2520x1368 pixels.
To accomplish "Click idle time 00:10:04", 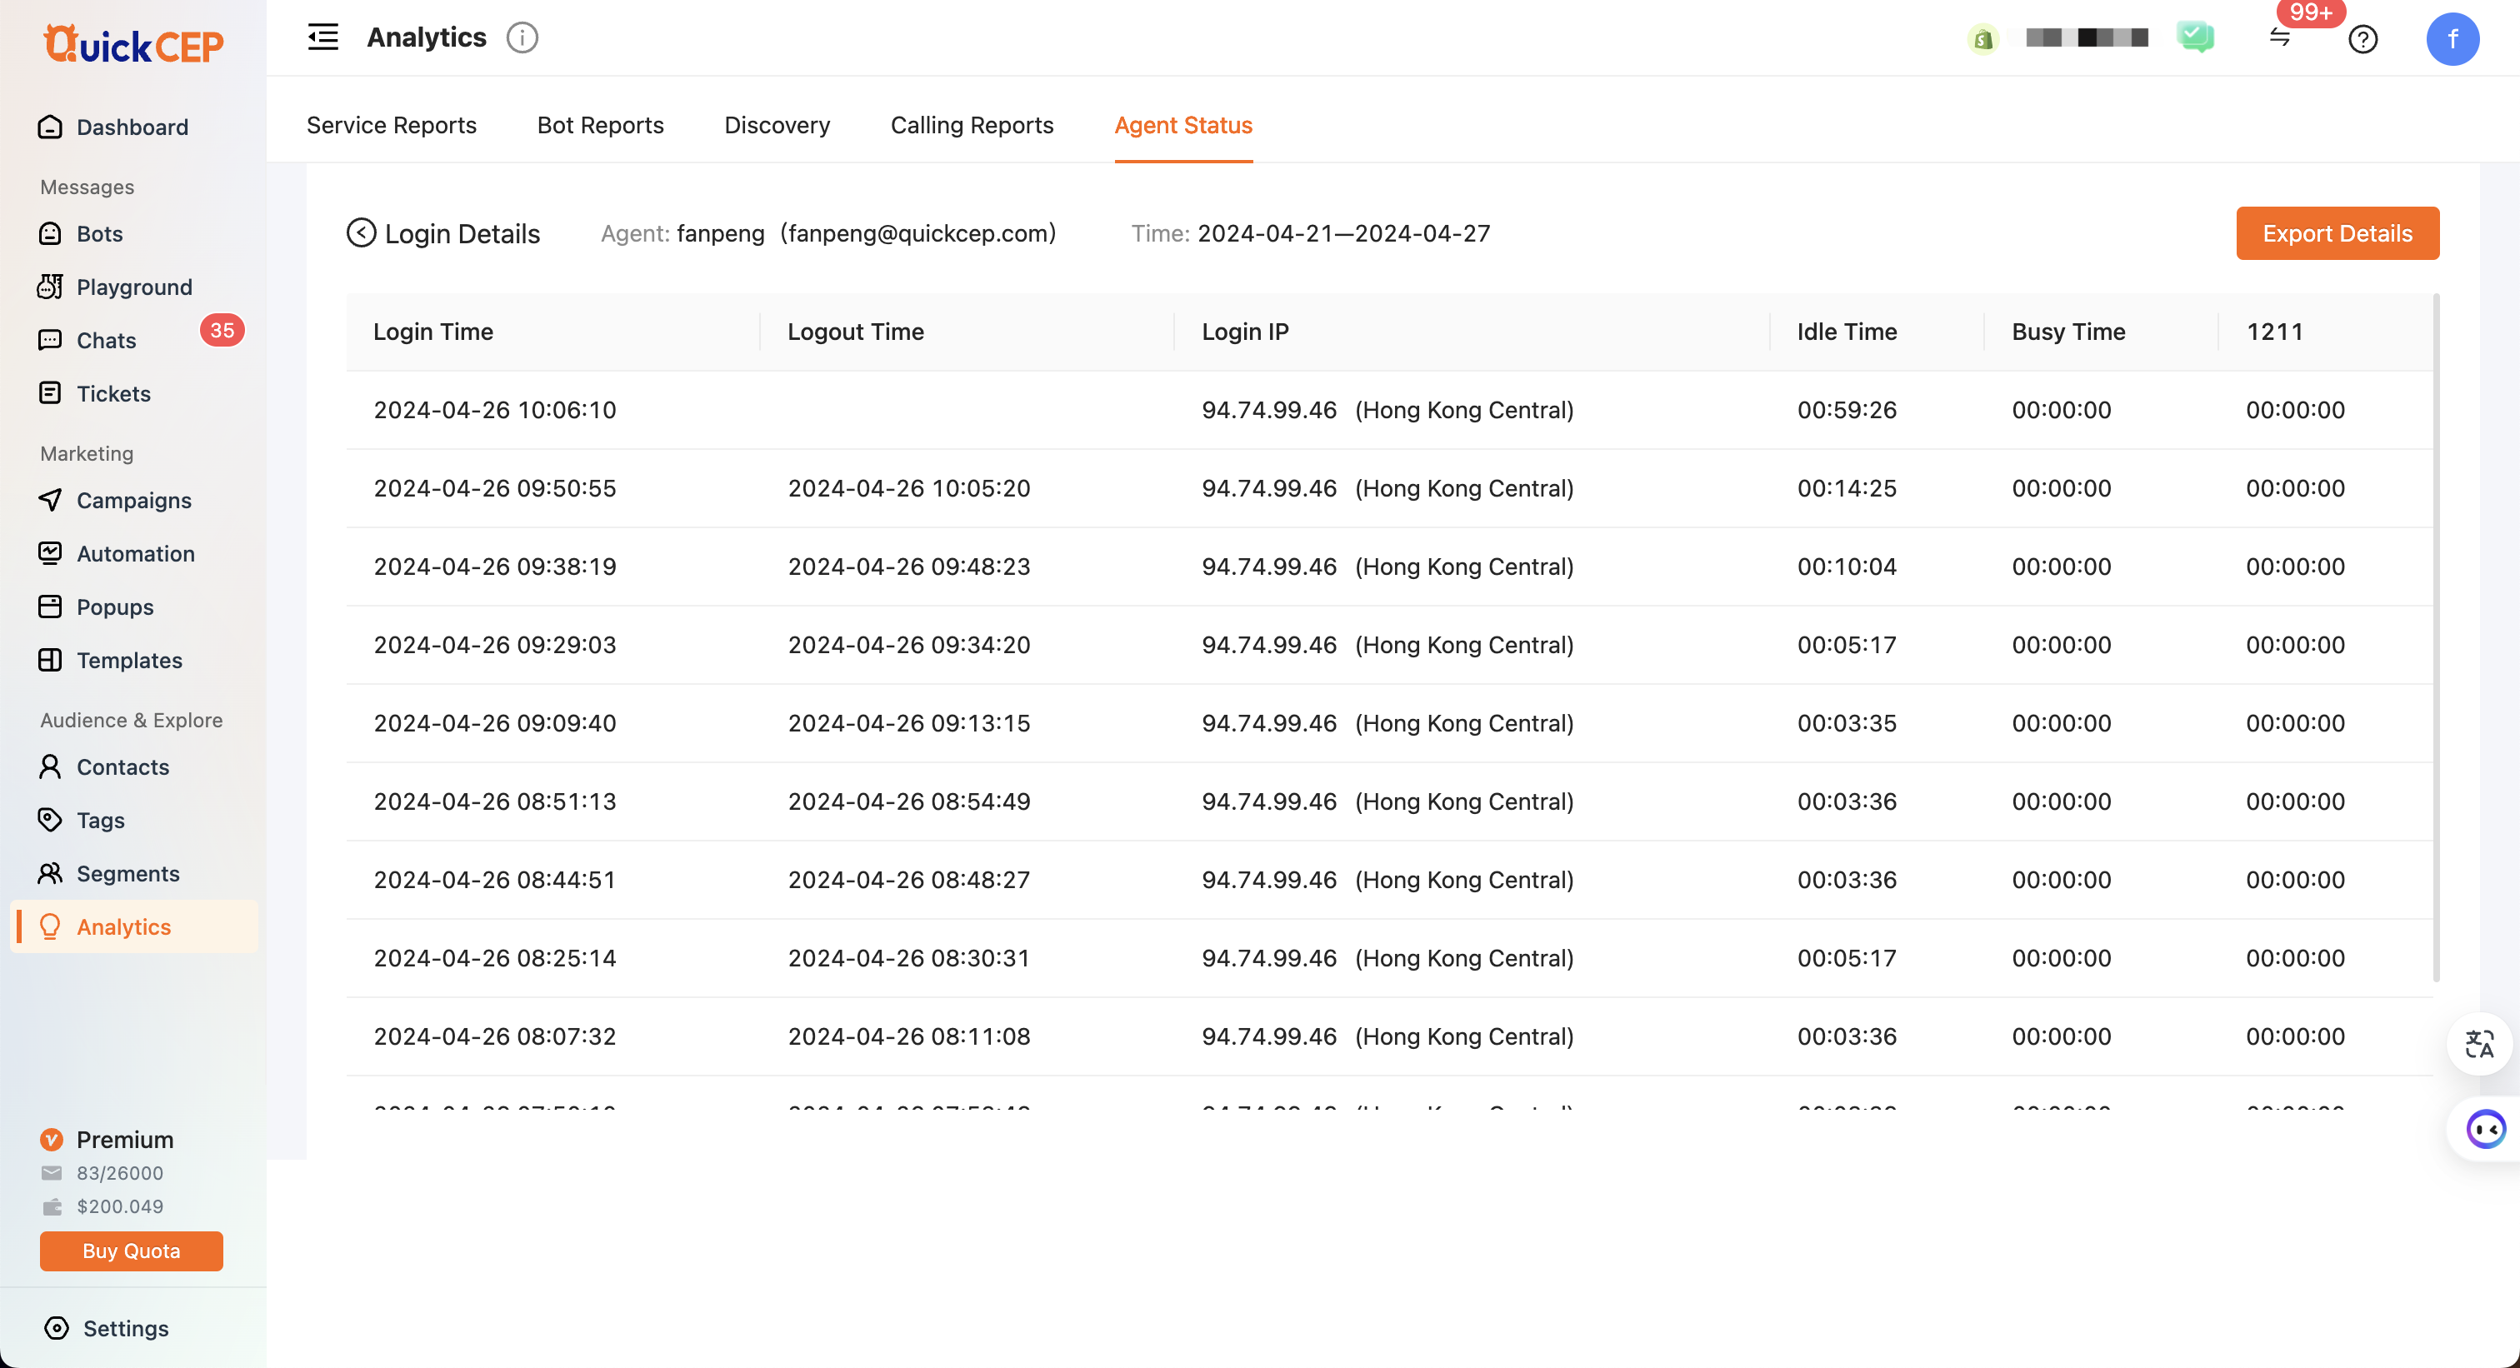I will 1847,567.
